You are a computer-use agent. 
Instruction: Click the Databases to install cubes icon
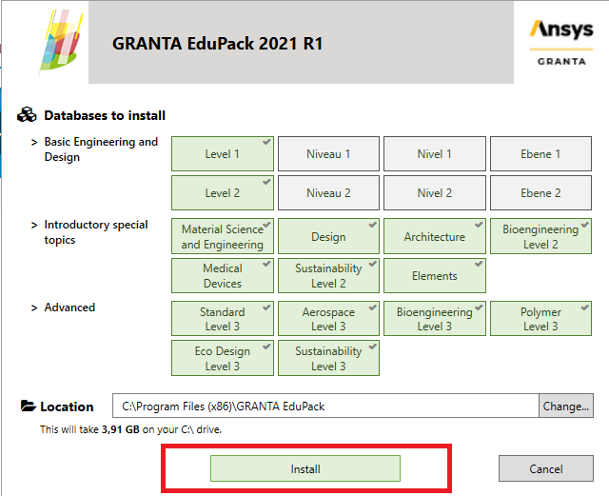click(x=27, y=115)
